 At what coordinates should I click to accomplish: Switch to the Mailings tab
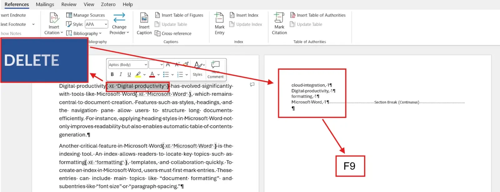(45, 4)
